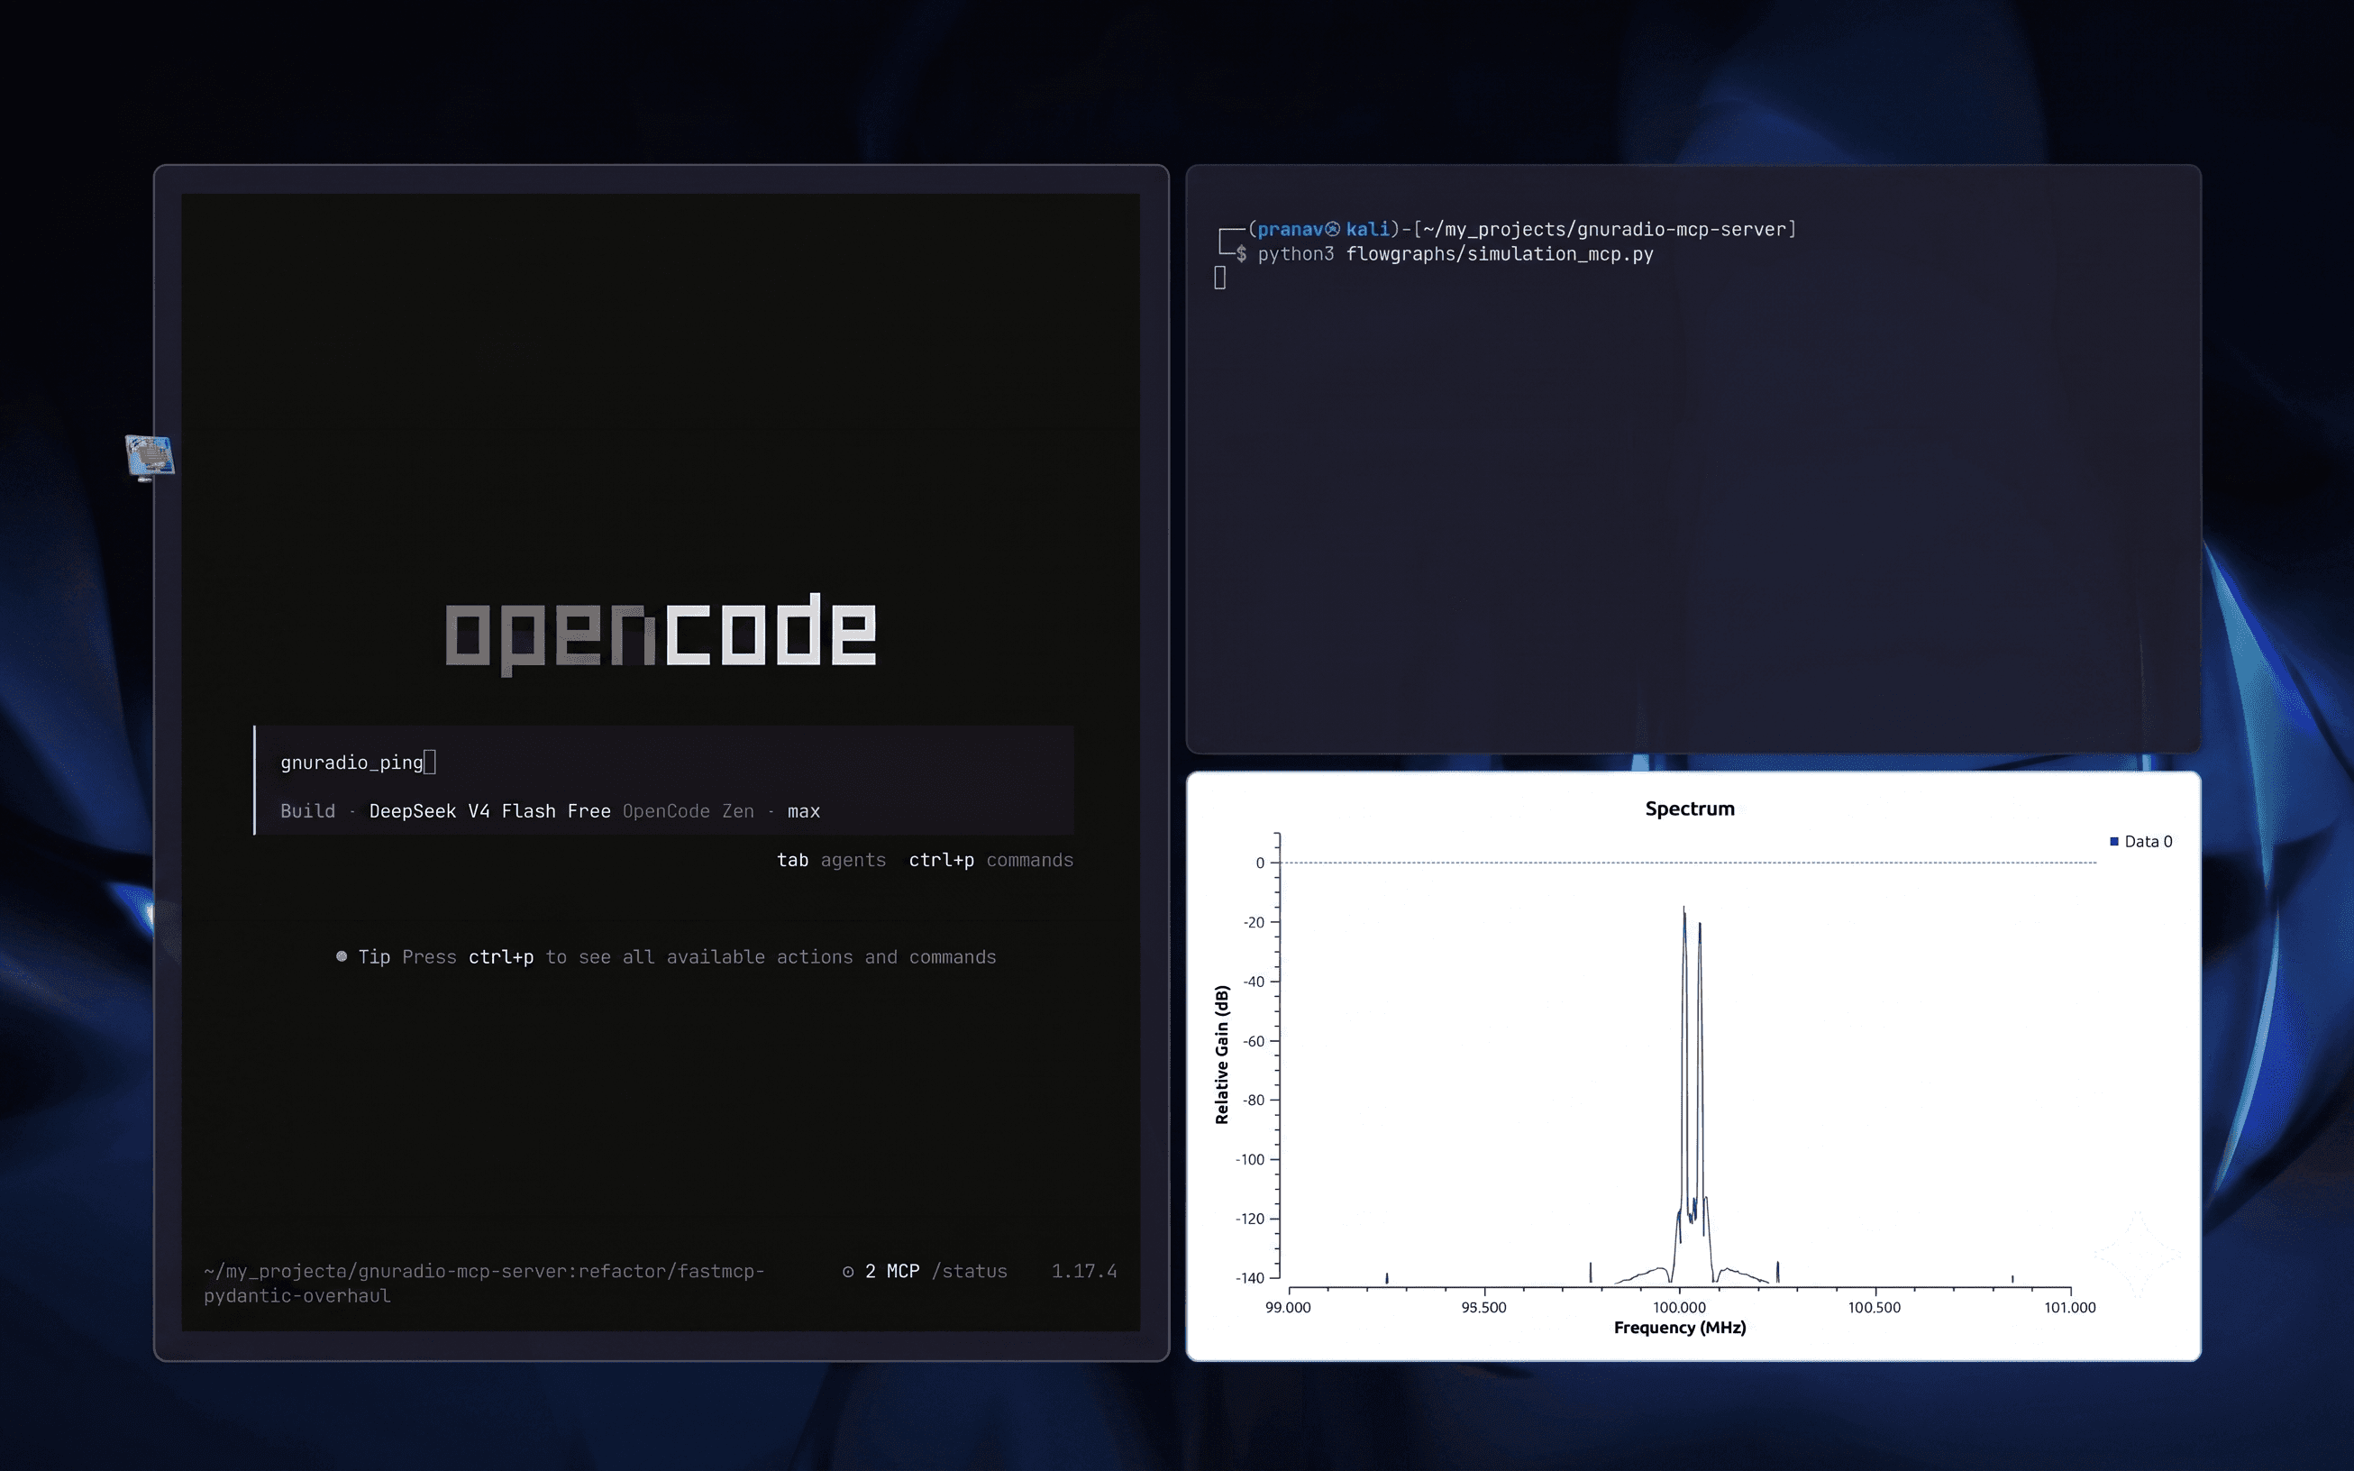Click the -20 gain tick label
This screenshot has width=2354, height=1471.
1254,922
